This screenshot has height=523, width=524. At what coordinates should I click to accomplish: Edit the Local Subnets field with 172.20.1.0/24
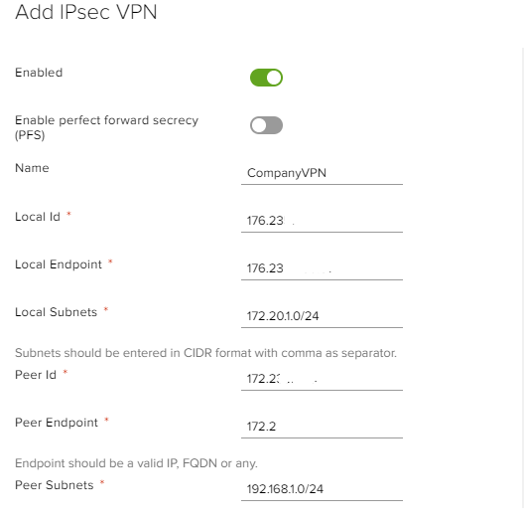click(x=322, y=316)
